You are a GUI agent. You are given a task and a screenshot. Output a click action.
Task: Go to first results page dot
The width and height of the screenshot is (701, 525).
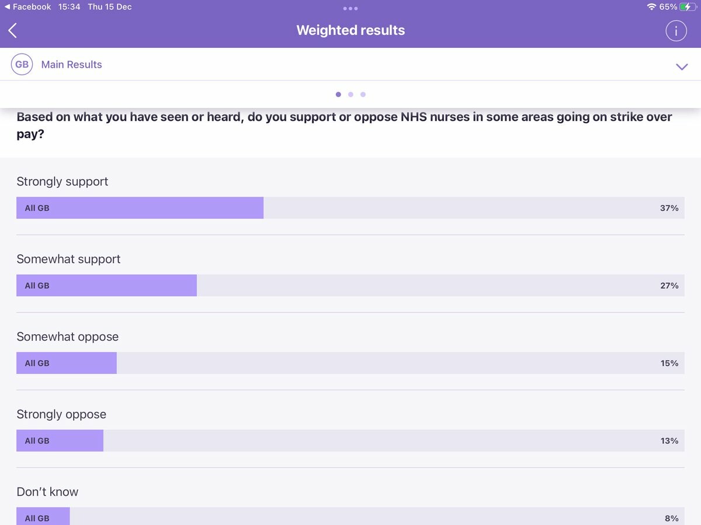[338, 94]
